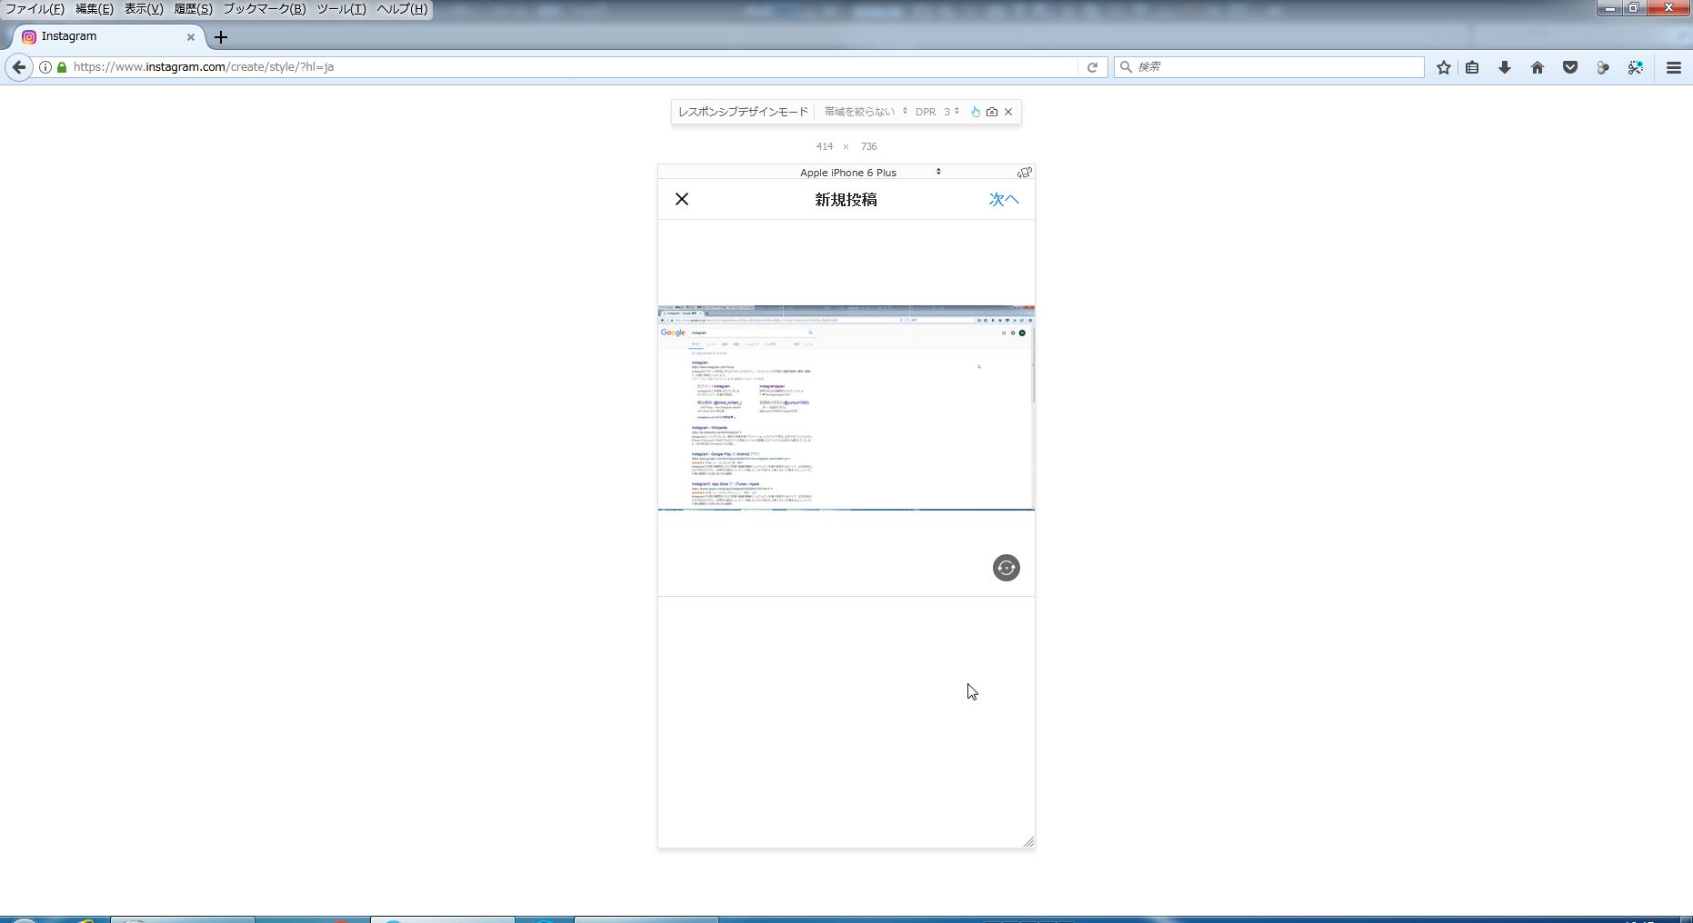Open the ツール(T) menu
This screenshot has height=923, width=1693.
(341, 9)
